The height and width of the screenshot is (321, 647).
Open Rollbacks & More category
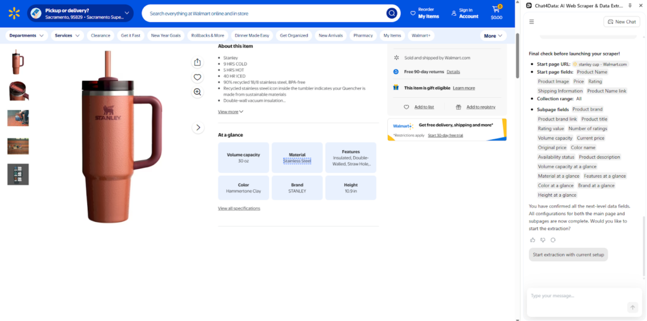[208, 35]
